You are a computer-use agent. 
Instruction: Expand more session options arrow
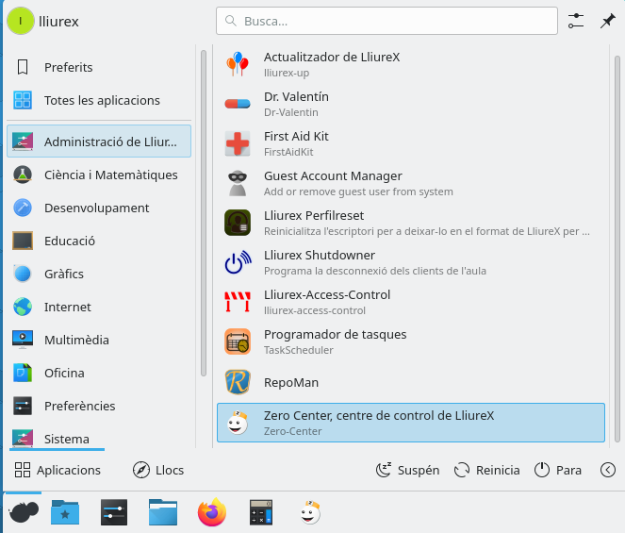[x=608, y=470]
